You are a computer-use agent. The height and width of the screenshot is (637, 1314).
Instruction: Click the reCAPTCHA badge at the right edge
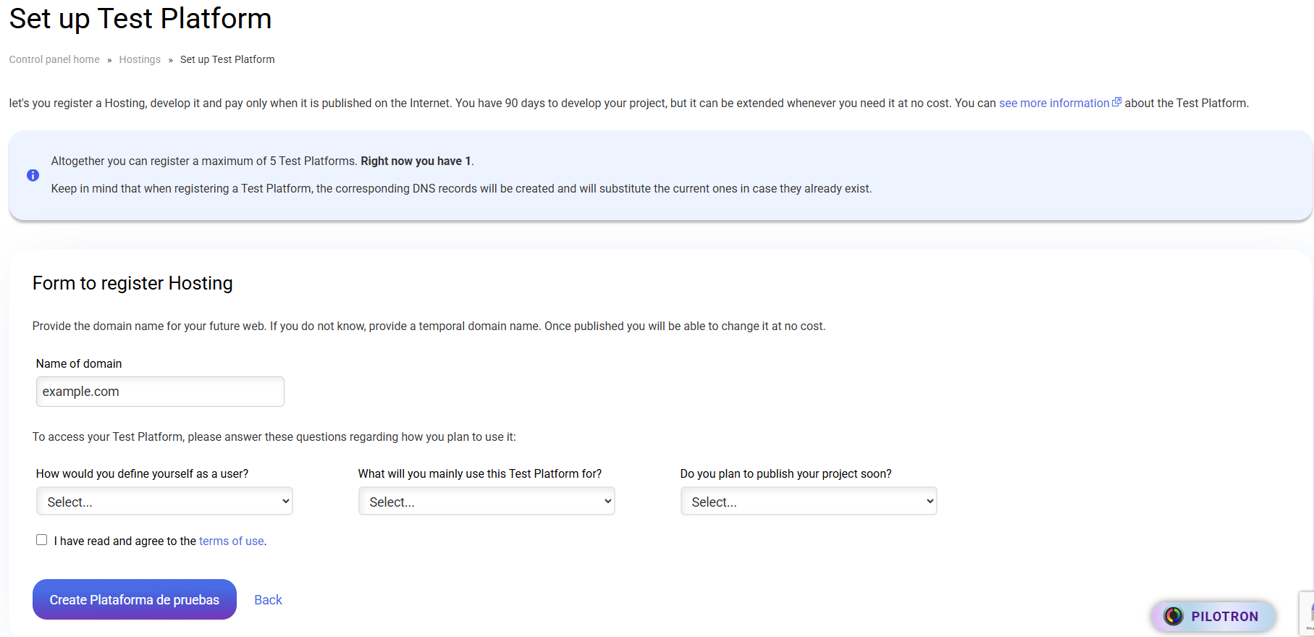tap(1307, 614)
